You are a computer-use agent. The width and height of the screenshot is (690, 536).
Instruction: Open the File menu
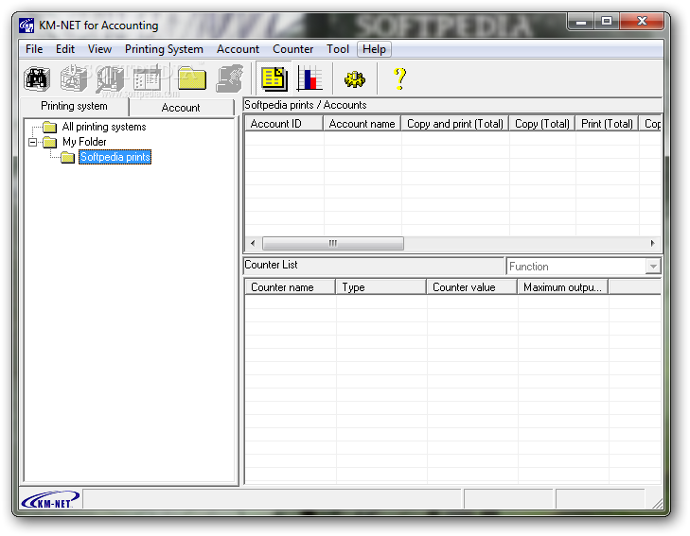point(34,49)
